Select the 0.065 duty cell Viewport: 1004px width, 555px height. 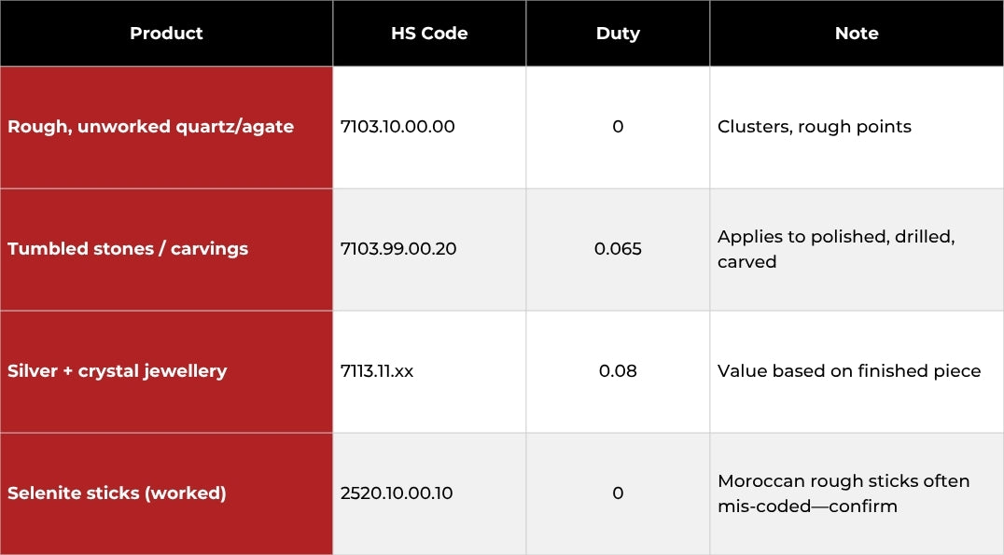(618, 249)
